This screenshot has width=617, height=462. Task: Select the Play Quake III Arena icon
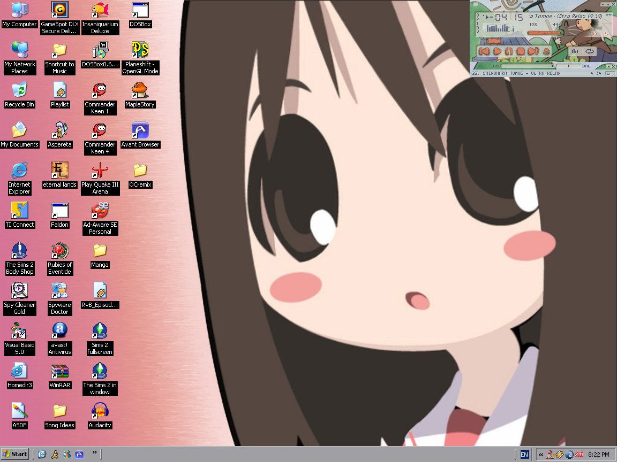point(100,171)
